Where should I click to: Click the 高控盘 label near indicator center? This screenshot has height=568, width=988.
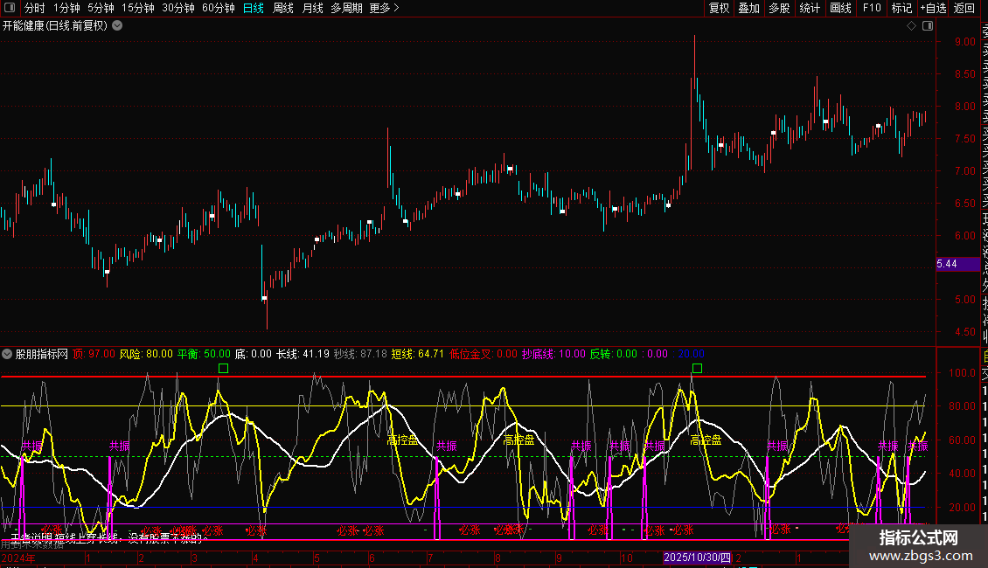519,440
